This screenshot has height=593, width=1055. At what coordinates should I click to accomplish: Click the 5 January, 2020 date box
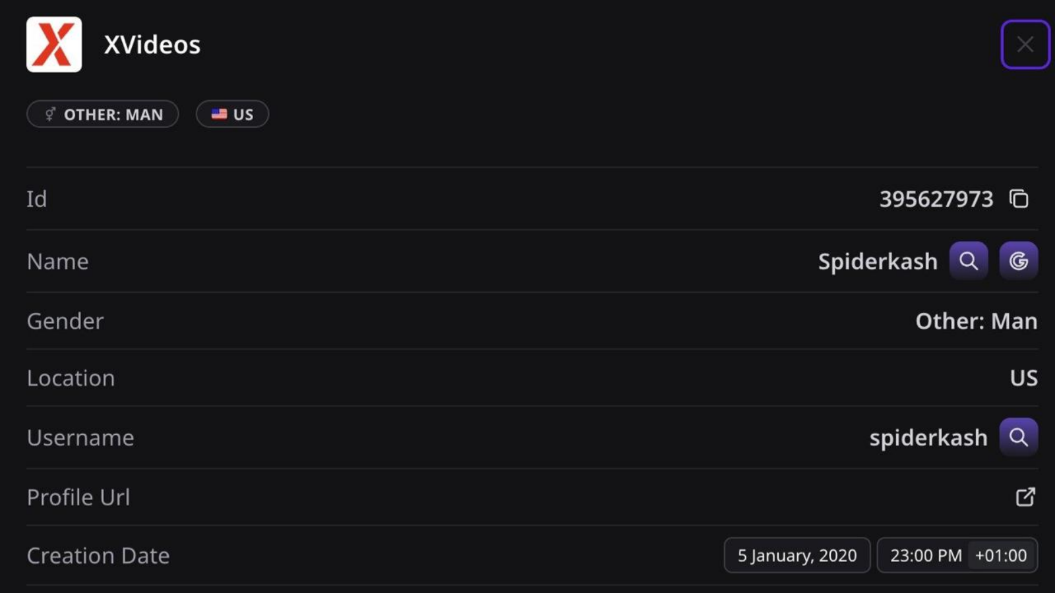click(797, 555)
